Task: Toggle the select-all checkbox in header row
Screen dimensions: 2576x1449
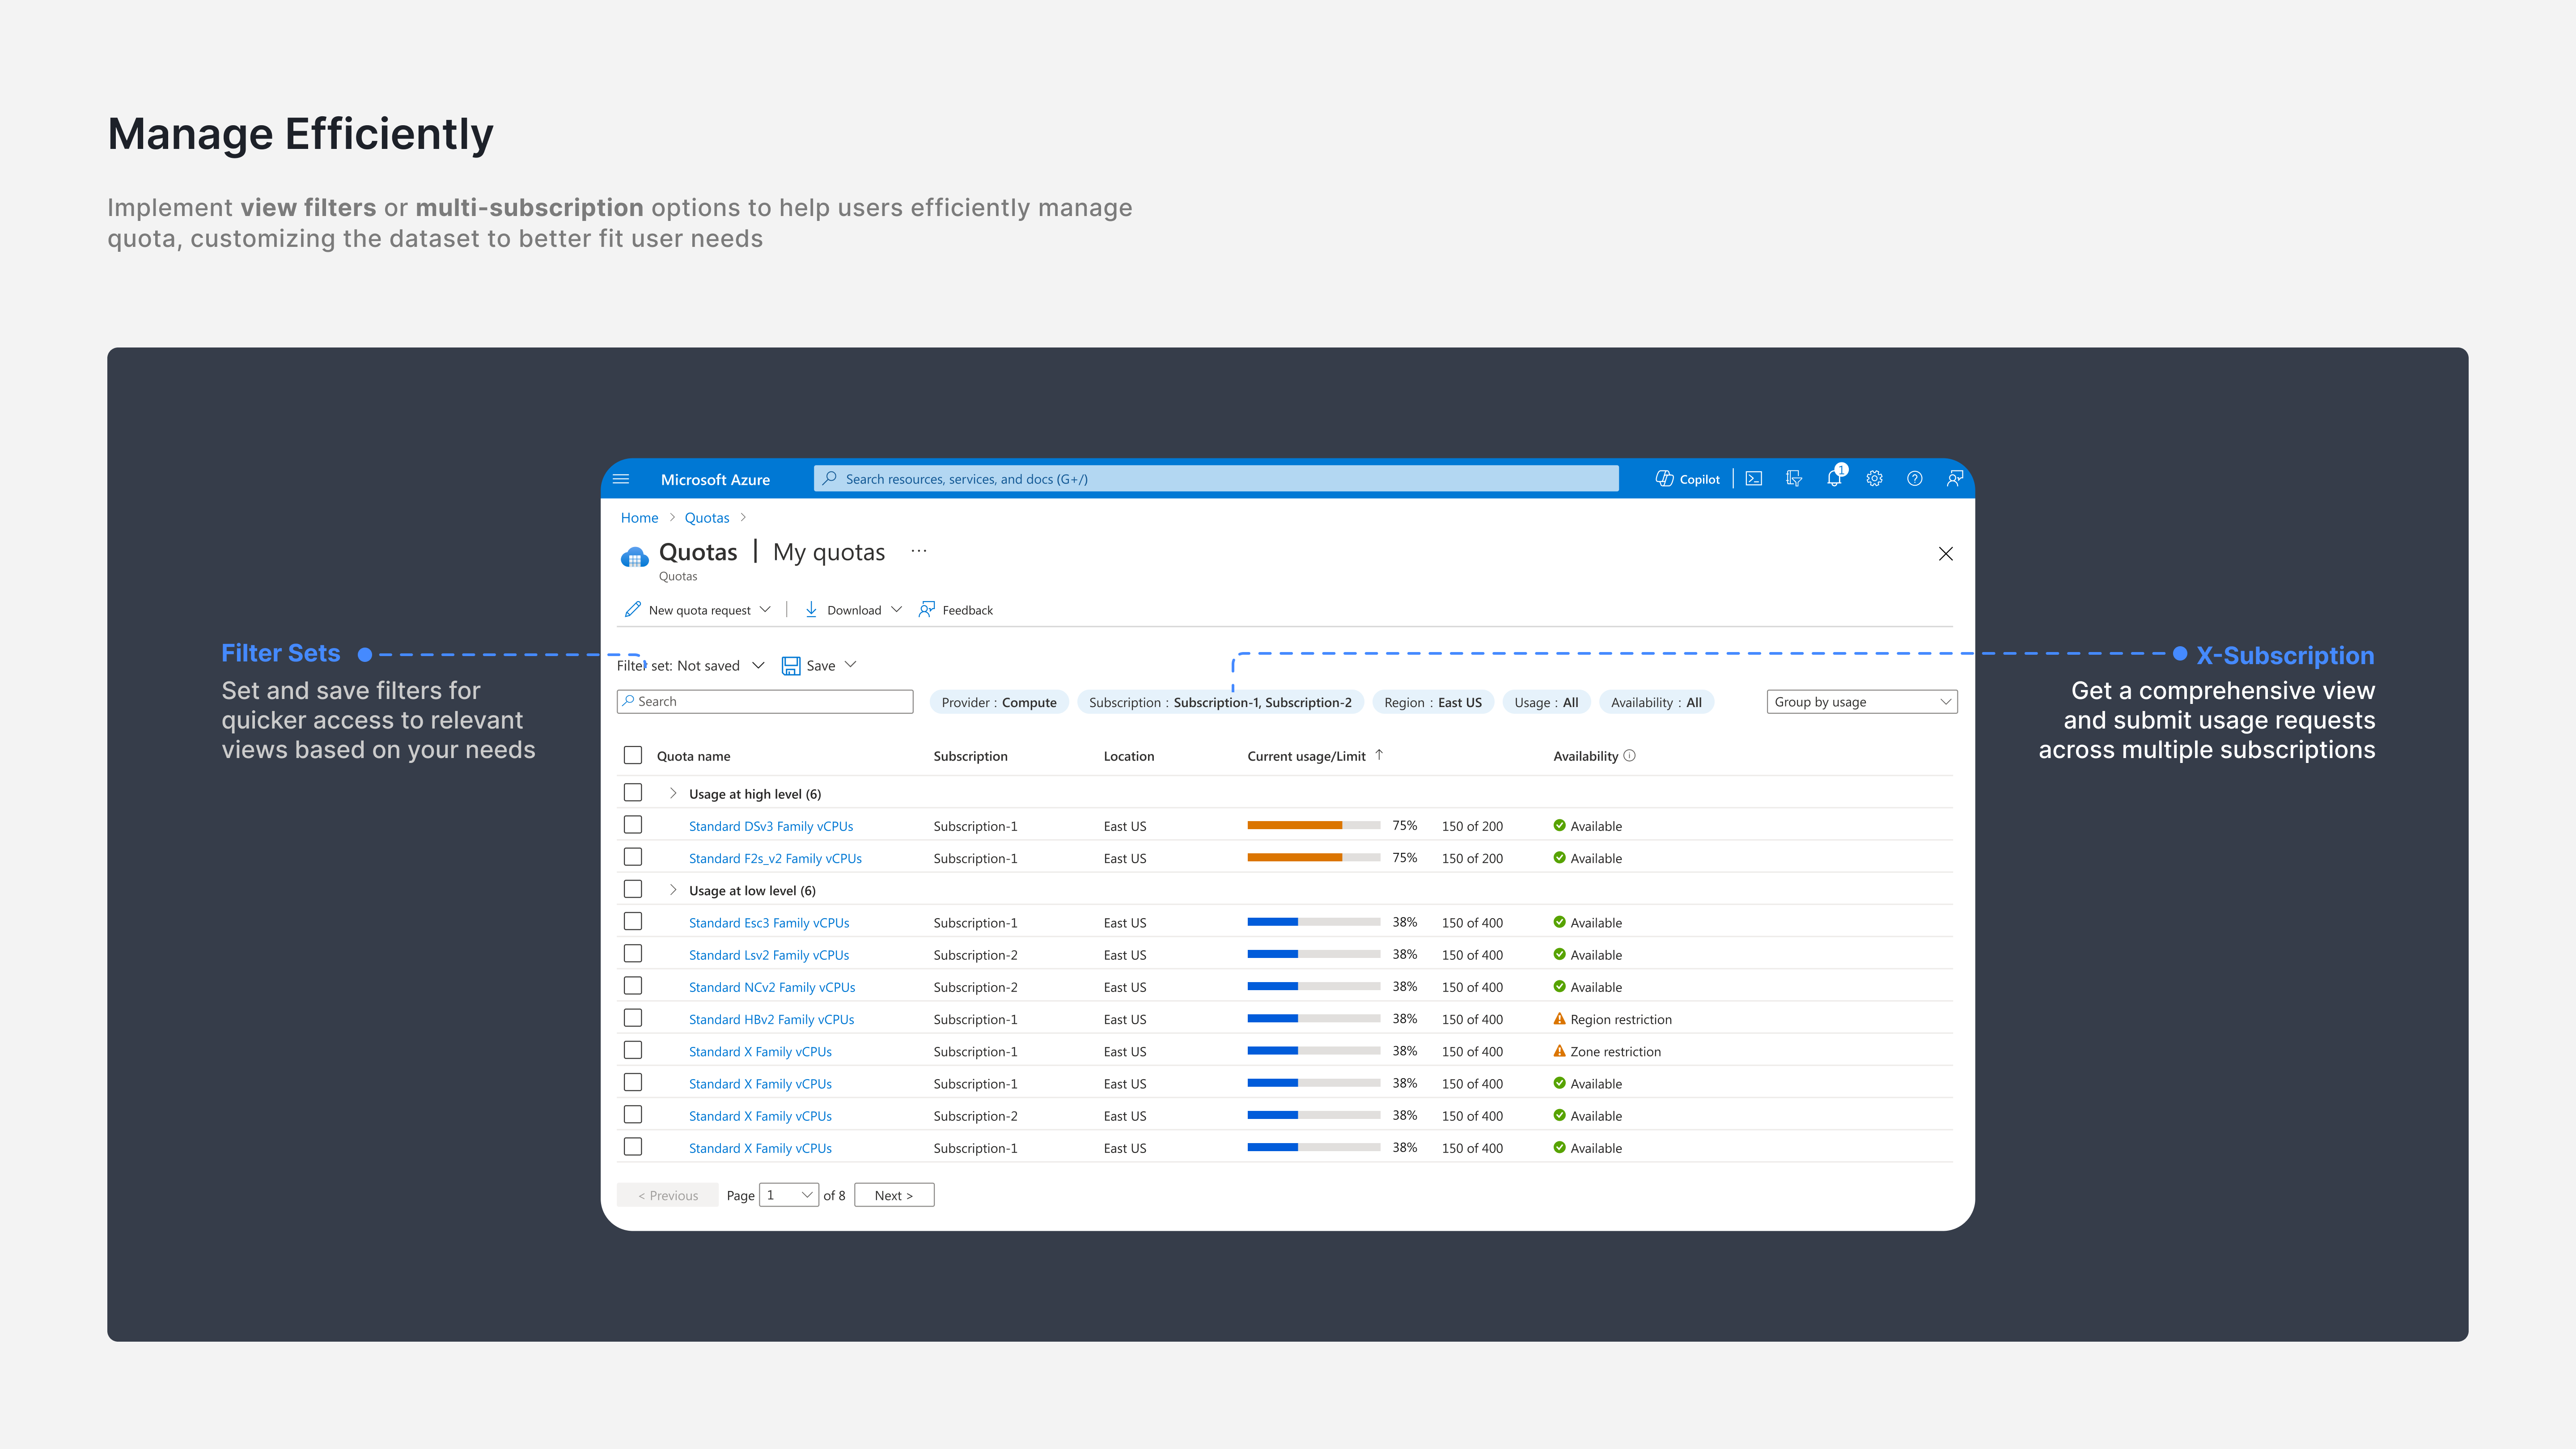Action: coord(633,756)
